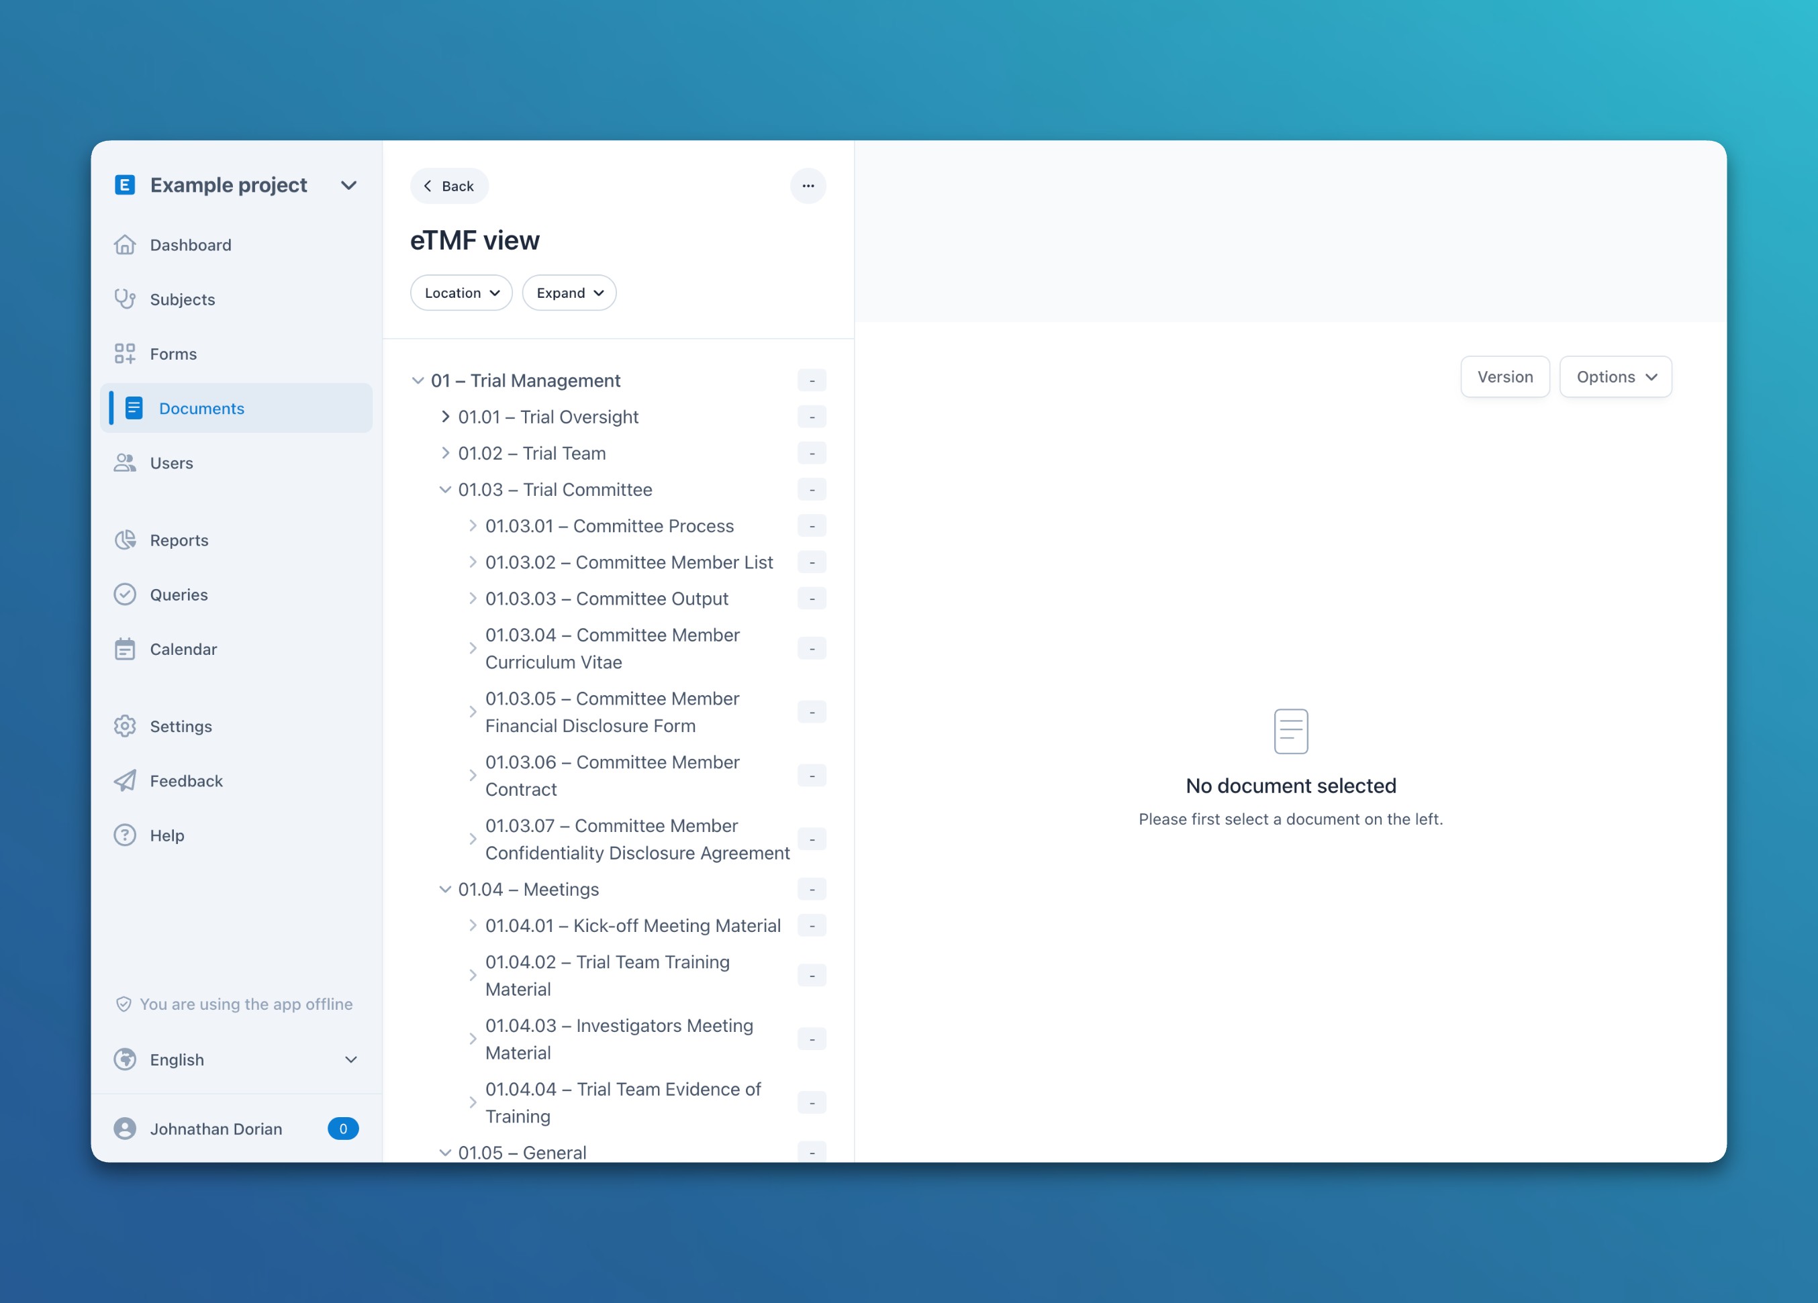Collapse 01.04 – Meetings chevron
Viewport: 1818px width, 1303px height.
tap(446, 890)
